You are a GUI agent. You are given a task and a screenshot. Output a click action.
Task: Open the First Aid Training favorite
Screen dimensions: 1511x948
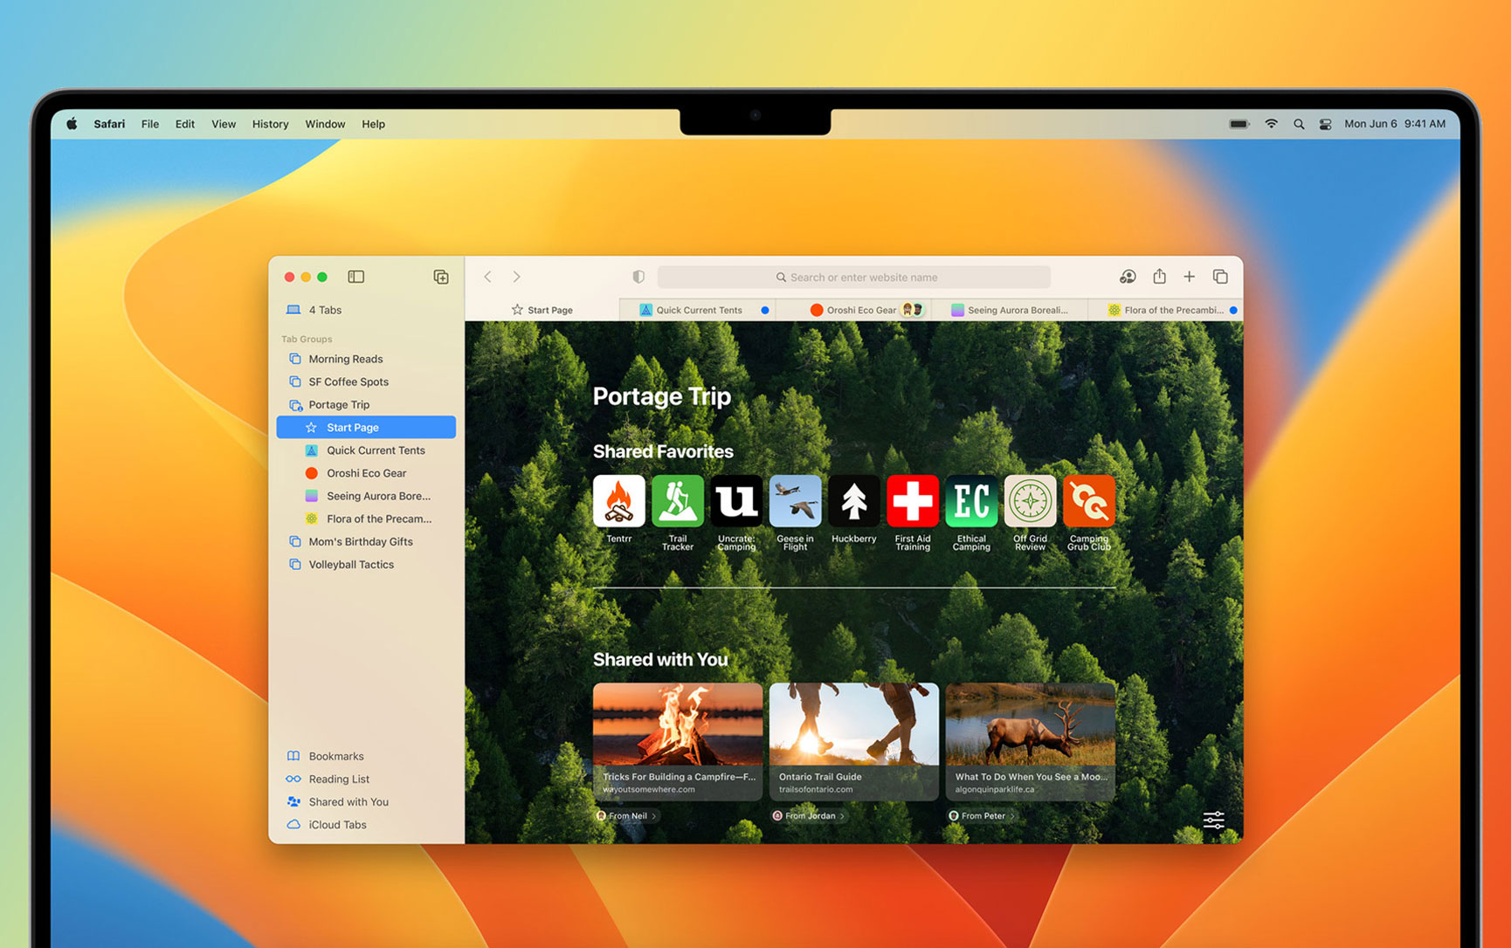point(912,501)
